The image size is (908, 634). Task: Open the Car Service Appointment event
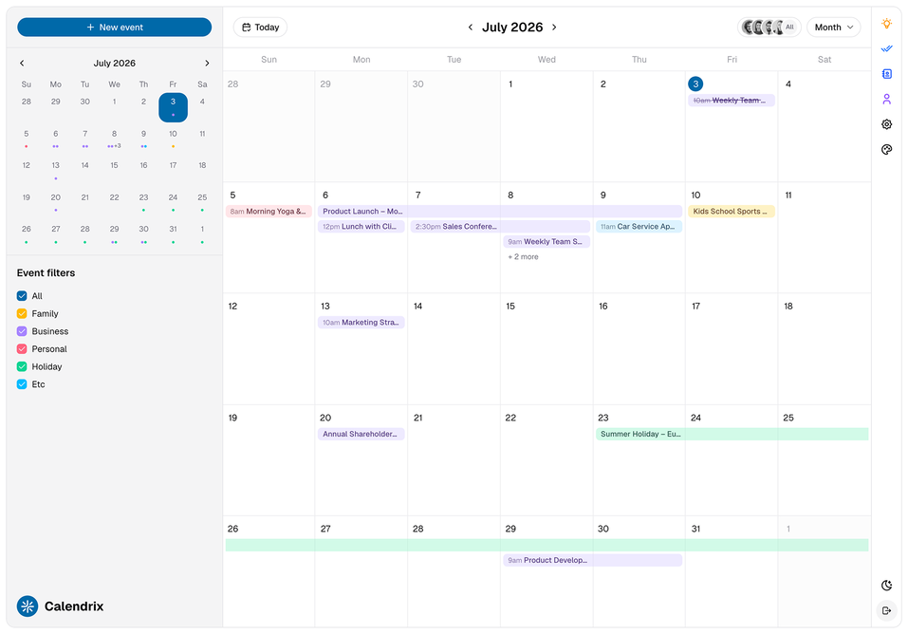tap(639, 227)
